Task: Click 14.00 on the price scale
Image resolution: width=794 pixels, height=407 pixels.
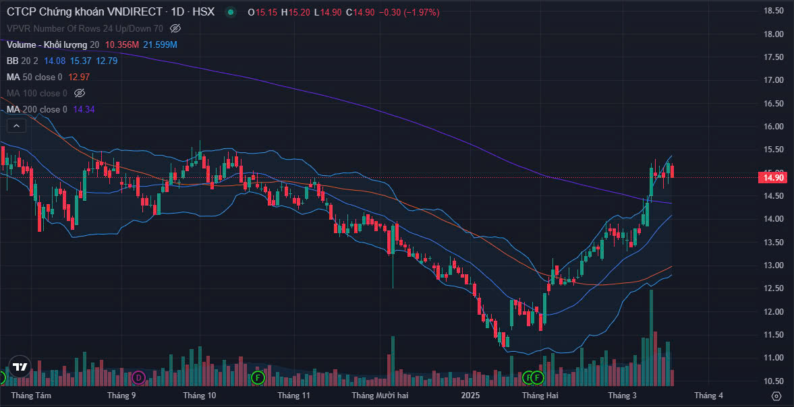Action: (x=774, y=219)
